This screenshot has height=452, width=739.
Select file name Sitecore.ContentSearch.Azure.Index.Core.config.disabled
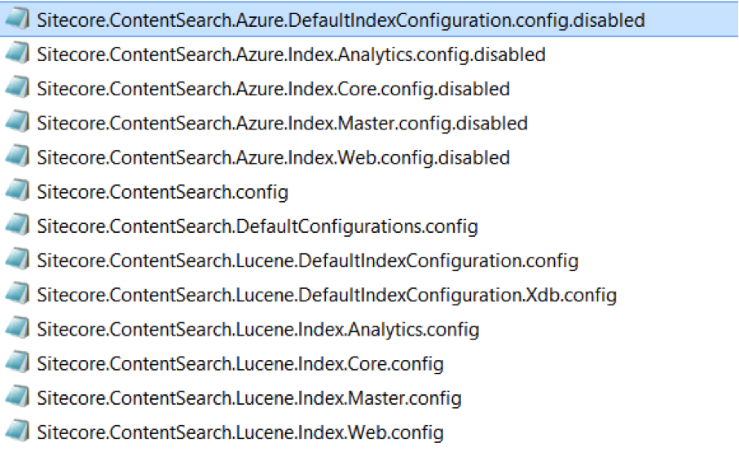(x=273, y=90)
